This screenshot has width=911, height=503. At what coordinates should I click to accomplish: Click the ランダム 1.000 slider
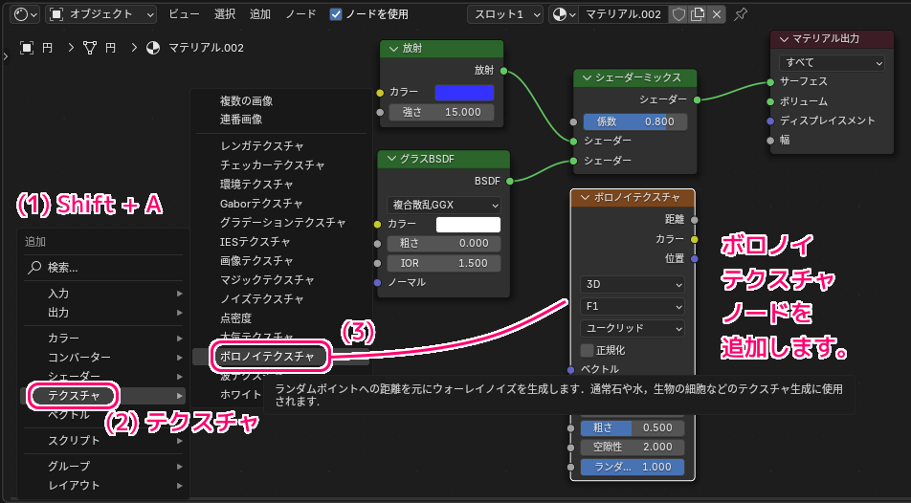633,467
